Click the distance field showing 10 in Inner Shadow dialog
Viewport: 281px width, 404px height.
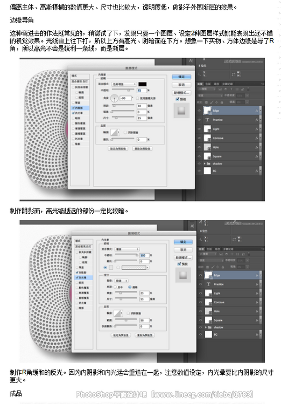coord(142,106)
